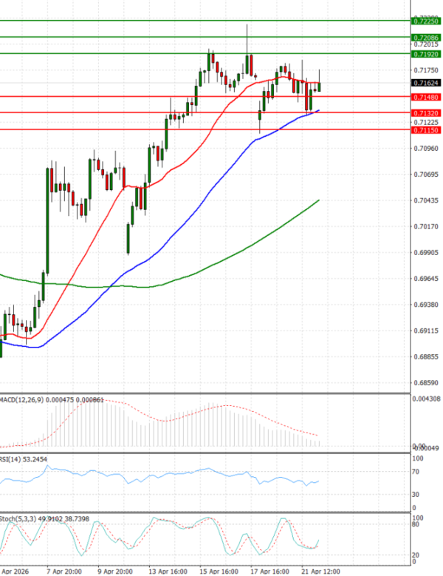Select the 0.71624 current price tag
Viewport: 443px width, 576px height.
427,84
